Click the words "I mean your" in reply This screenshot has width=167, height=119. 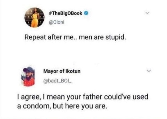pos(62,97)
